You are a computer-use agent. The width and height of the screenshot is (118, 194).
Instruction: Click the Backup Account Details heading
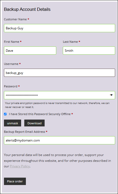[27, 9]
